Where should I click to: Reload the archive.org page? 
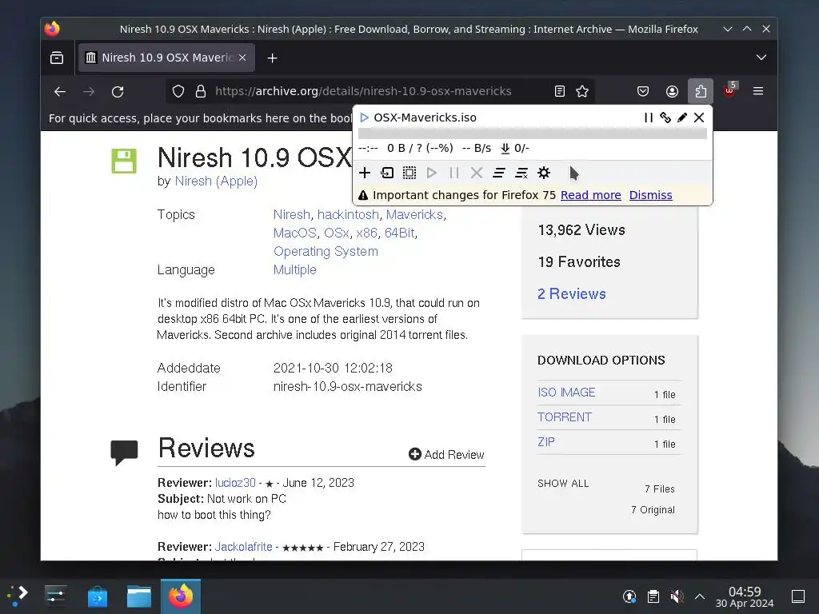pyautogui.click(x=118, y=92)
